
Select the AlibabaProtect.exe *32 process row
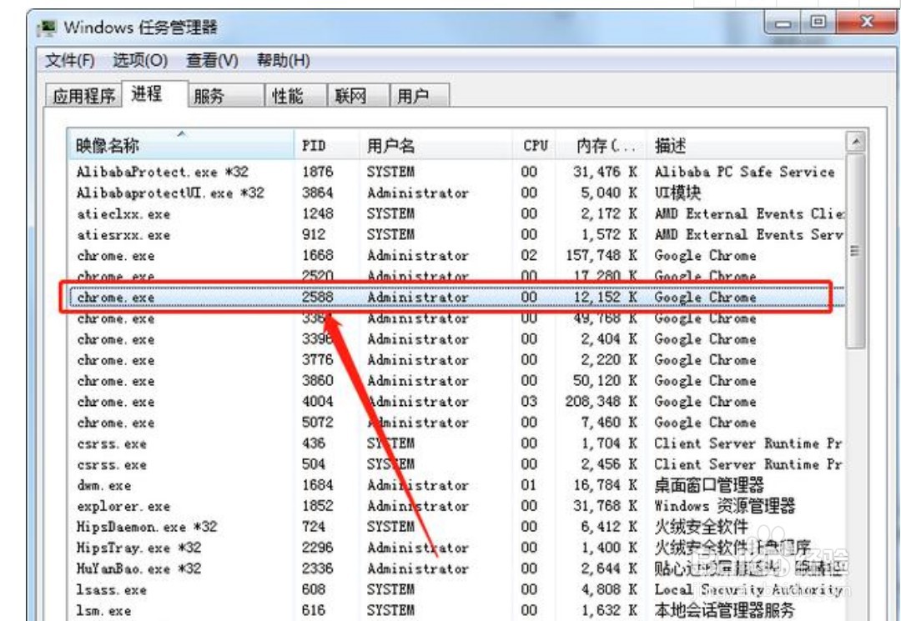456,173
